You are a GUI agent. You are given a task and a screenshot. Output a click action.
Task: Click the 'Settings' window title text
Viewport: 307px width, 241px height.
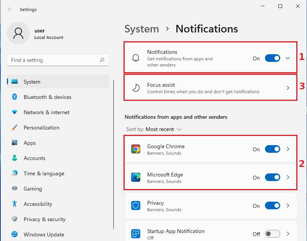pyautogui.click(x=28, y=10)
